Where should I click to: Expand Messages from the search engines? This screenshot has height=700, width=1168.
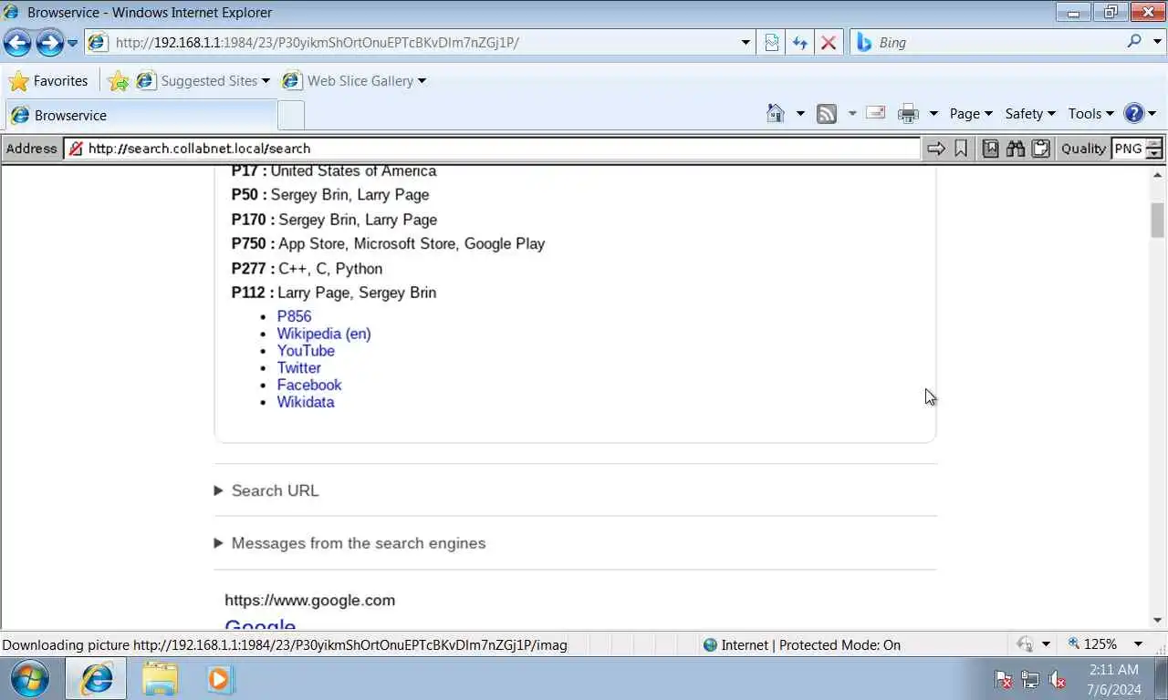pyautogui.click(x=349, y=543)
